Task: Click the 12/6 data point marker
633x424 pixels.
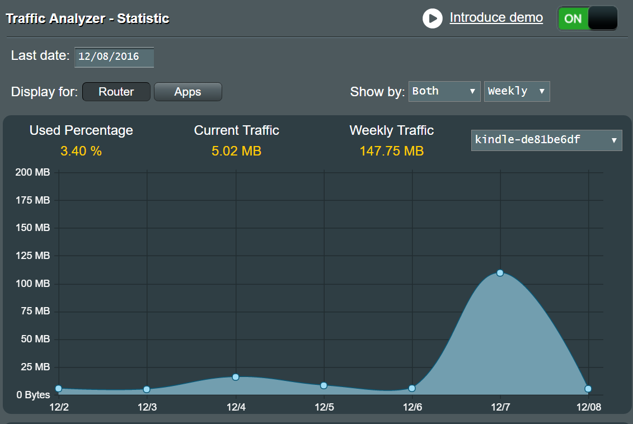Action: (412, 389)
